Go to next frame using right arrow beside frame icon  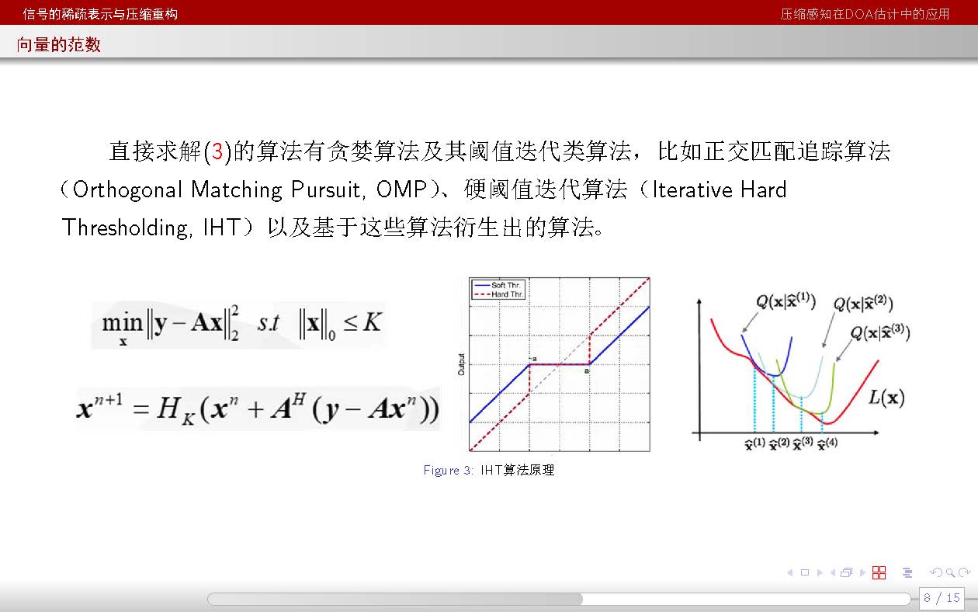click(862, 572)
